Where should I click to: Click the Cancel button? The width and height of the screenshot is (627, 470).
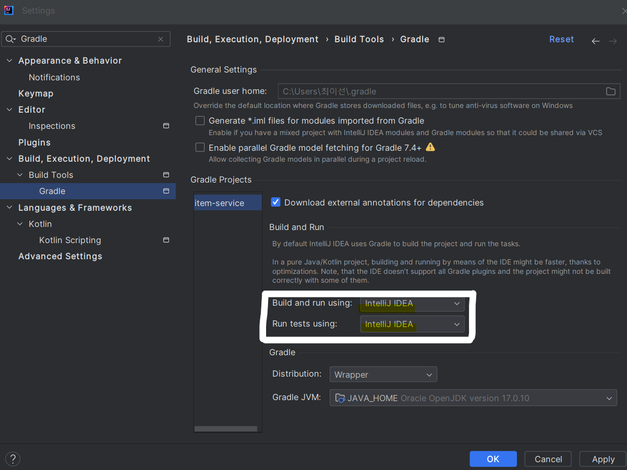pyautogui.click(x=548, y=459)
